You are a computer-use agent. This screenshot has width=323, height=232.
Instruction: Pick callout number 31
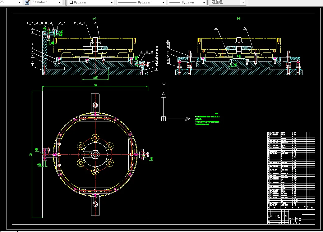coord(157,69)
